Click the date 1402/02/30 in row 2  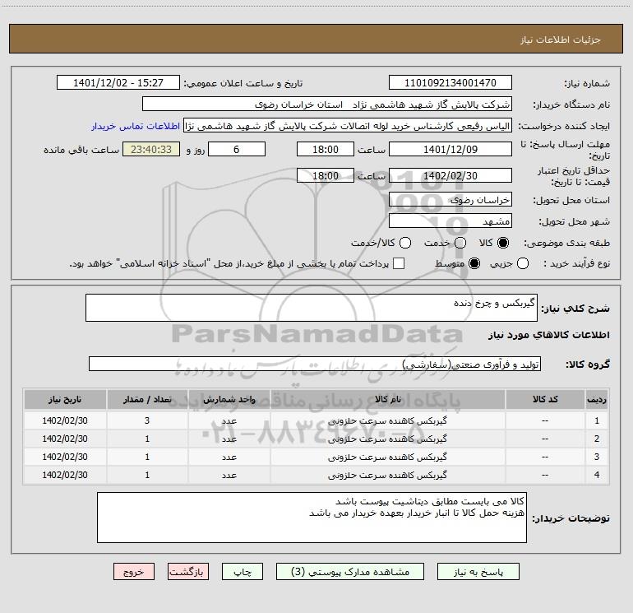65,439
